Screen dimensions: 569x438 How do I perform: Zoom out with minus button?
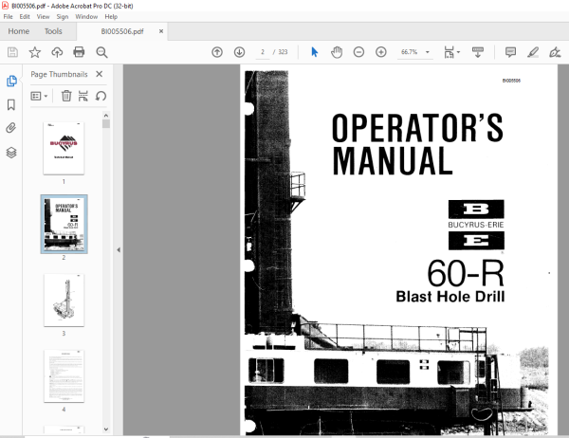point(358,52)
